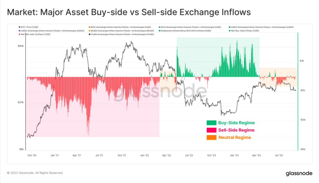Click the green Buy-Side Regime swatch
Viewport: 319px width, 183px height.
[x=212, y=123]
